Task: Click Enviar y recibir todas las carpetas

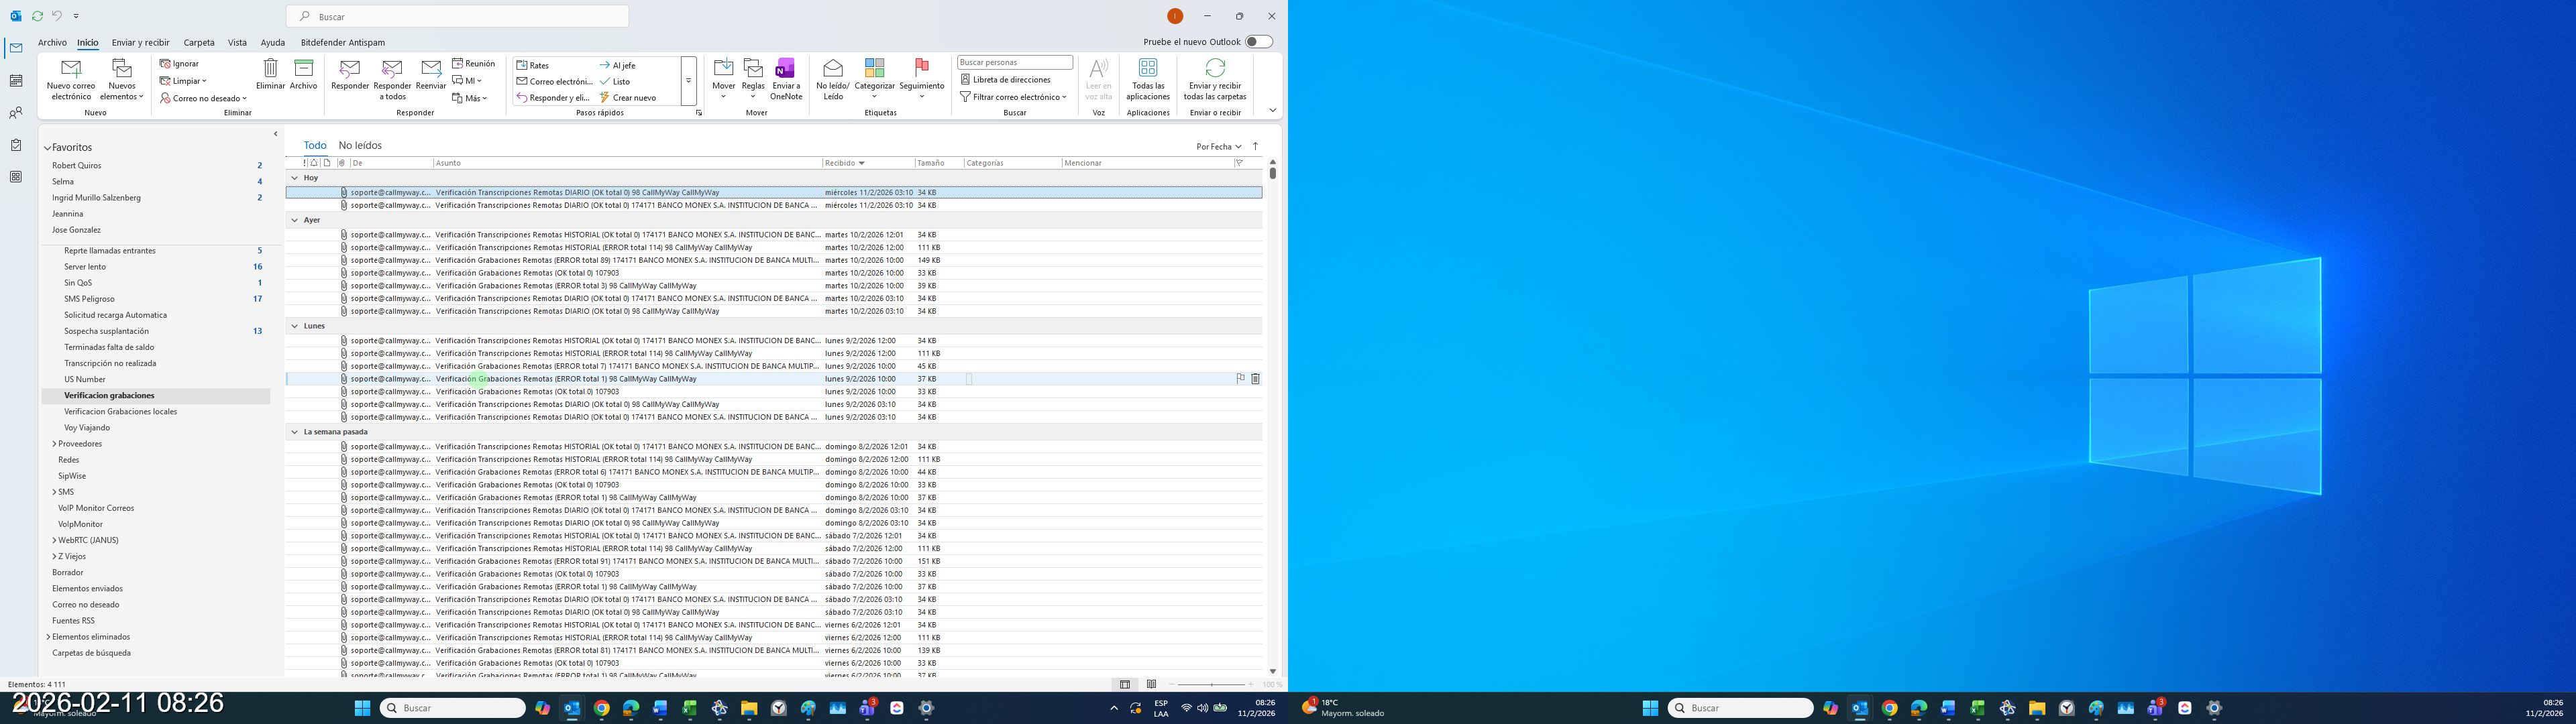Action: click(x=1215, y=69)
